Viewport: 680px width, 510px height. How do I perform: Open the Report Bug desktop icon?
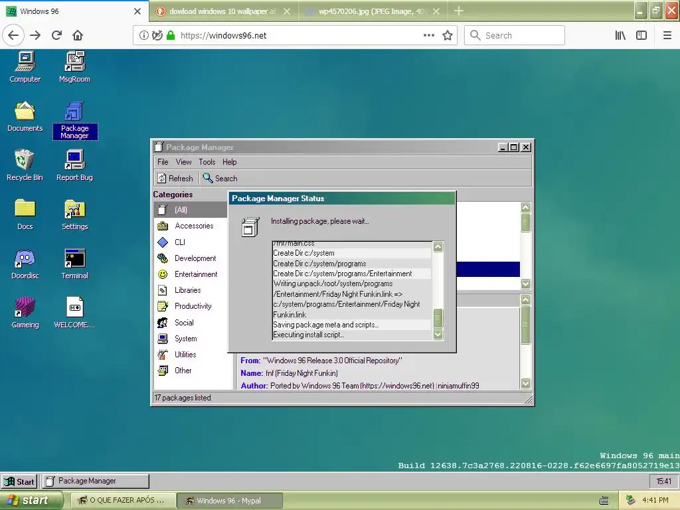74,165
